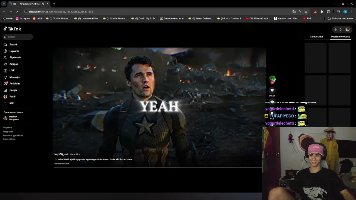
Task: Click the zoom magnifier in address bar
Action: tap(300, 12)
